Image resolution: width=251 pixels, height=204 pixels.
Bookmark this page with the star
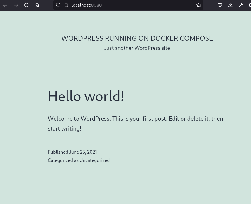click(x=199, y=5)
